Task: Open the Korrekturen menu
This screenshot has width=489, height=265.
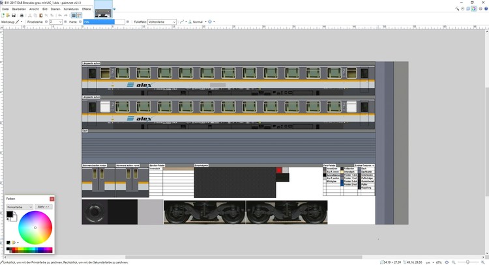Action: 71,9
